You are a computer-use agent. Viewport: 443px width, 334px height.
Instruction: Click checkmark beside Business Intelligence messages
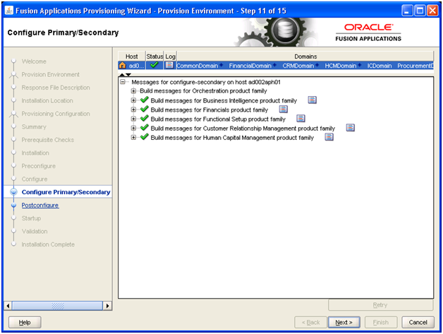[145, 100]
